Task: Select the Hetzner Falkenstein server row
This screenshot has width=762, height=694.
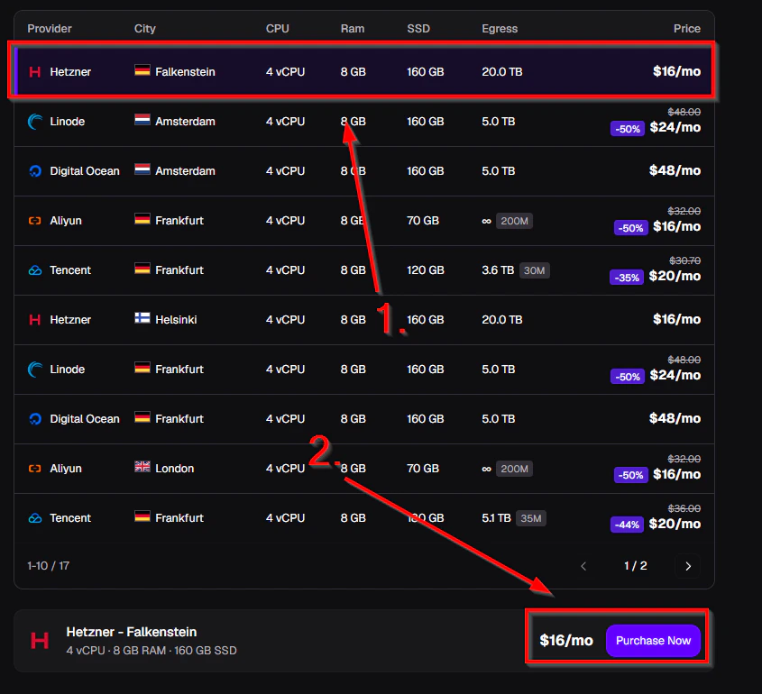Action: coord(364,71)
